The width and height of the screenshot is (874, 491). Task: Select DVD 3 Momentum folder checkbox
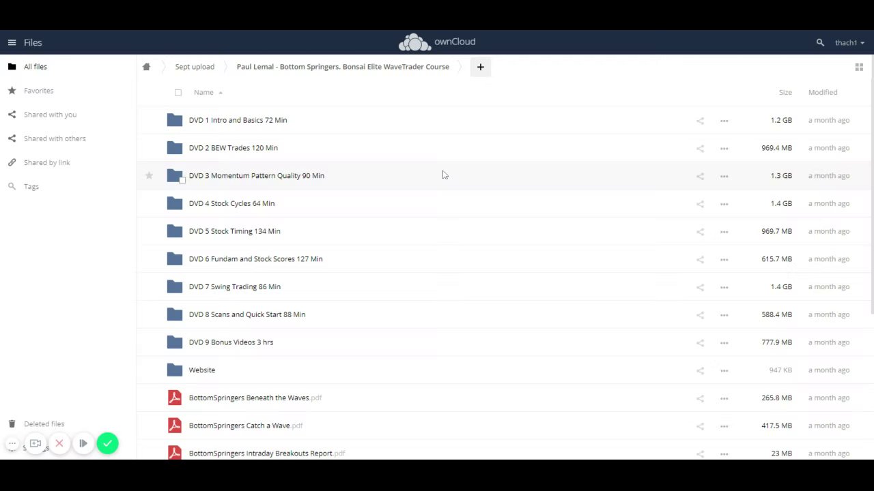tap(182, 180)
